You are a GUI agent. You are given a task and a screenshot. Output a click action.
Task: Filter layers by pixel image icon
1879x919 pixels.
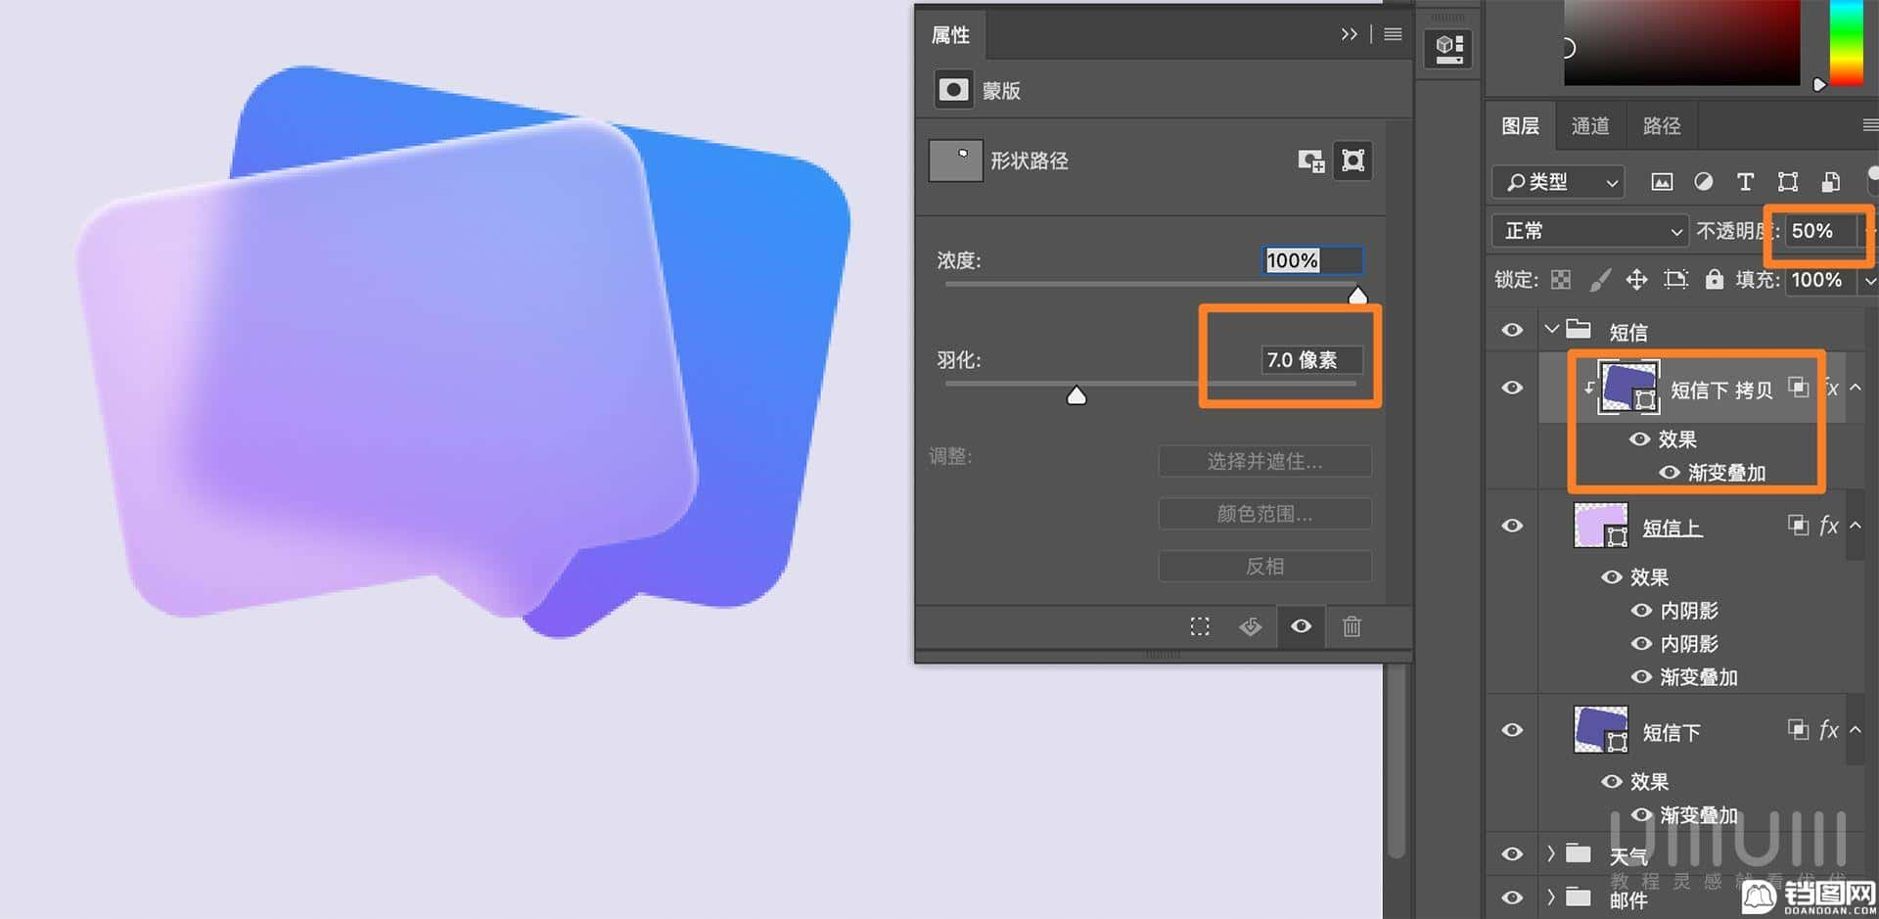(1662, 182)
